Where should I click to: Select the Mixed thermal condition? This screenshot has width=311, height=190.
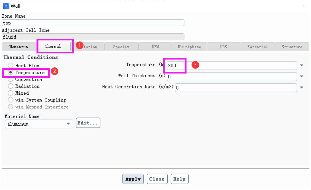point(11,93)
